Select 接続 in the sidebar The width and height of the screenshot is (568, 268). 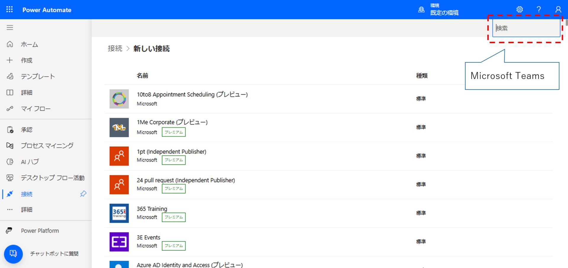(x=27, y=194)
